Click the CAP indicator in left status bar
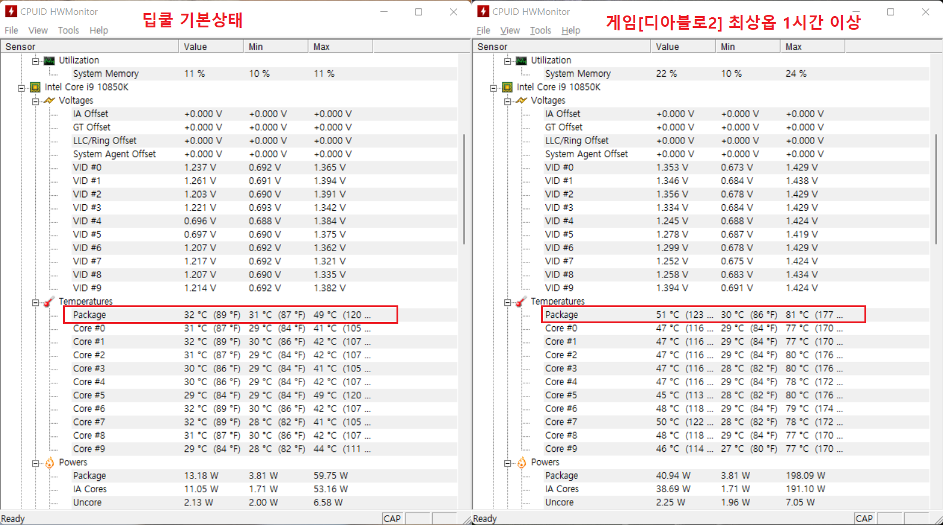This screenshot has height=525, width=943. [392, 518]
